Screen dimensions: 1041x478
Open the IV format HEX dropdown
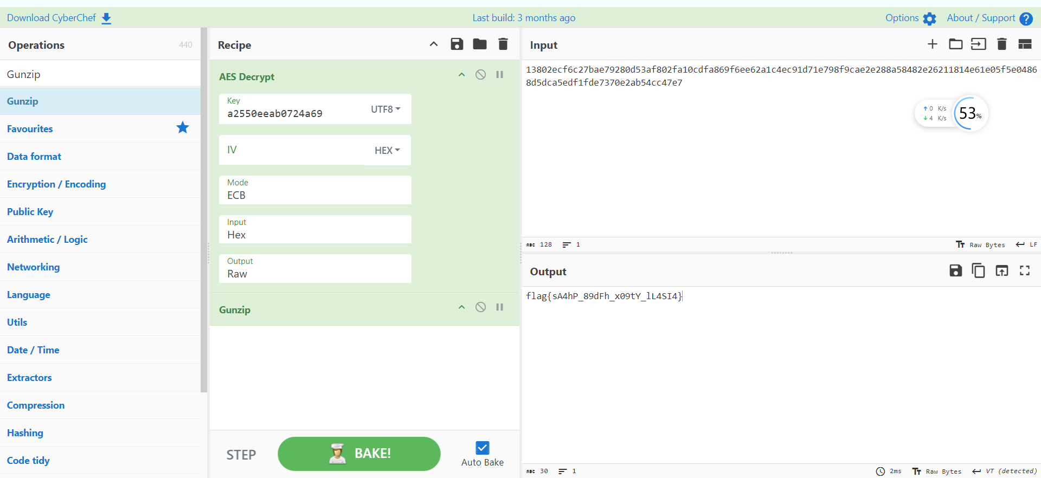click(x=387, y=150)
